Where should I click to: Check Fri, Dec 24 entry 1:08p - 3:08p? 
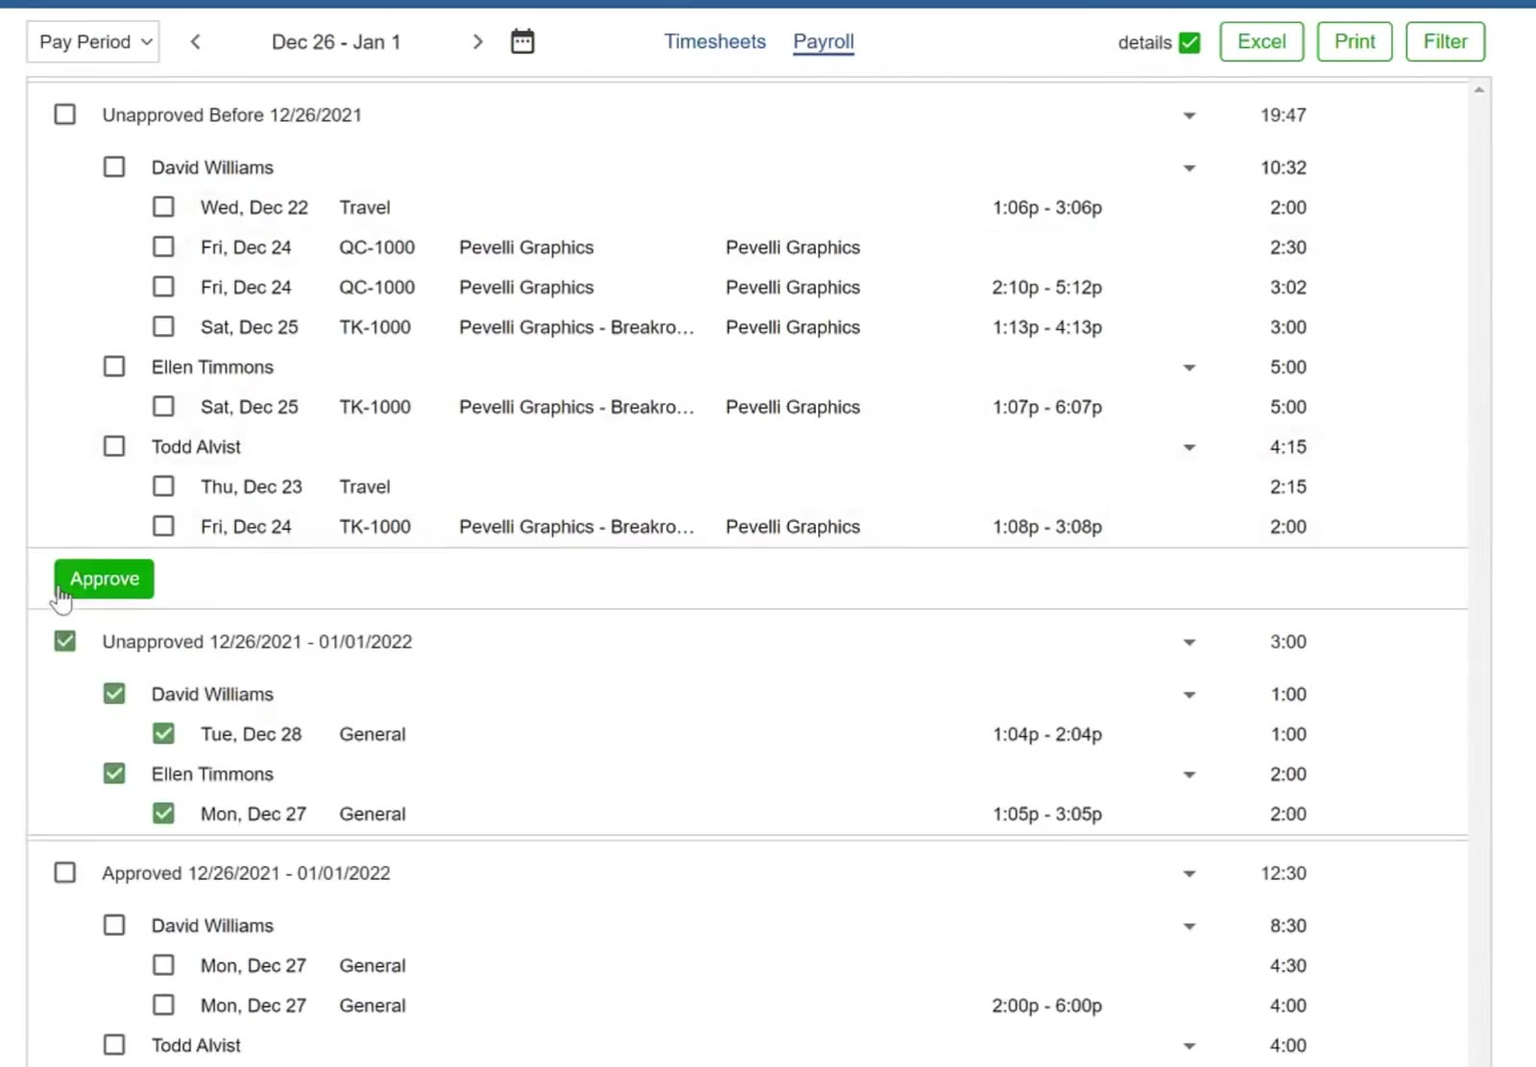(164, 526)
